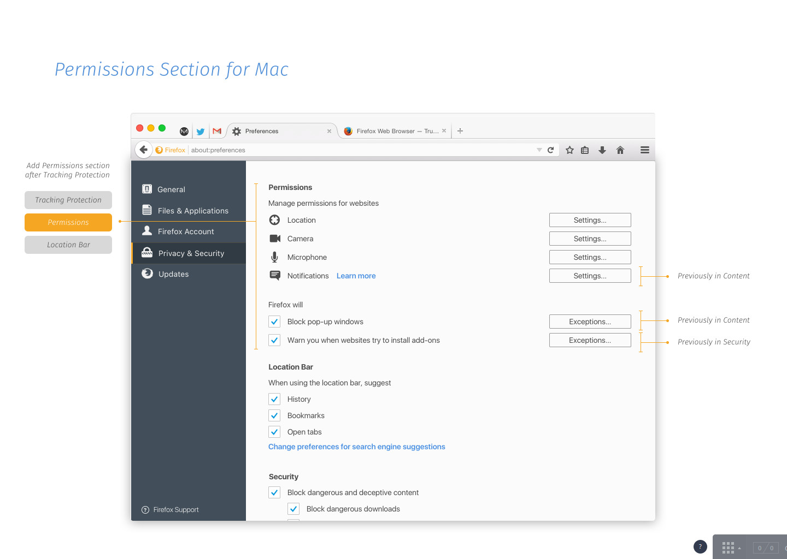Close the Firefox Web Browser tab

pos(444,131)
